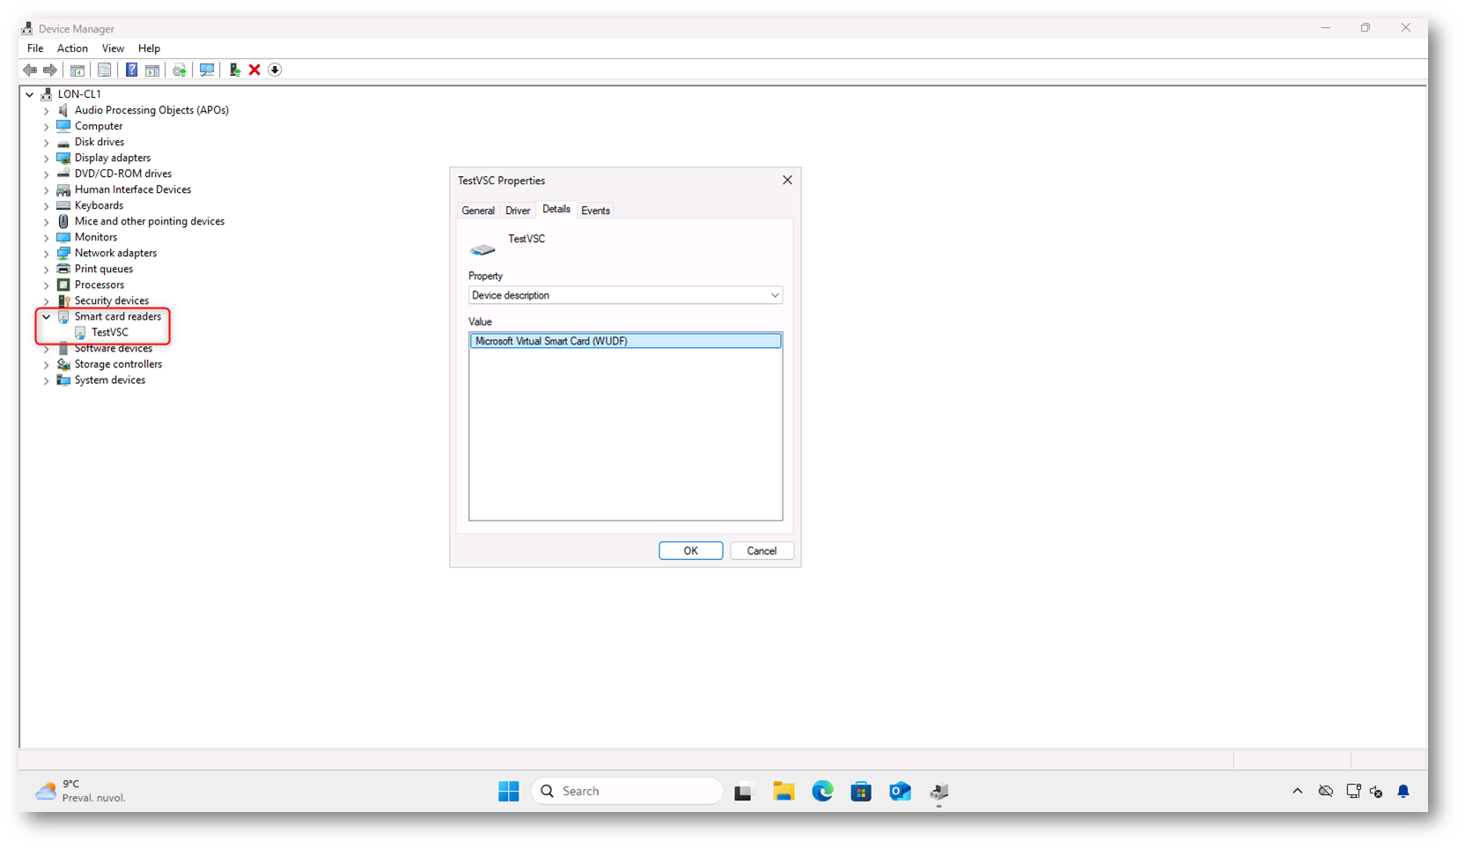Disable device using the down-arrow icon

275,70
